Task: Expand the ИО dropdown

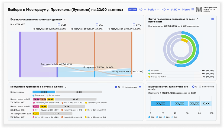Action: pyautogui.click(x=165, y=9)
